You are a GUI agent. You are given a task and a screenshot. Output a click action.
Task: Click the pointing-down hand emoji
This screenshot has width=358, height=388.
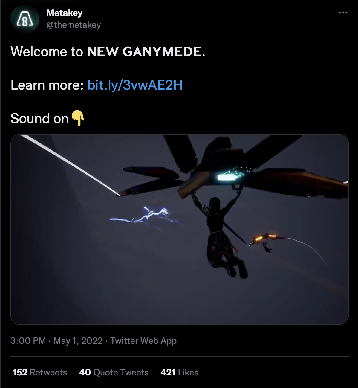point(78,118)
